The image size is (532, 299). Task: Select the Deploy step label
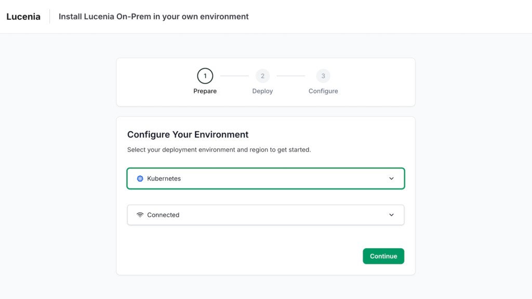(x=262, y=91)
